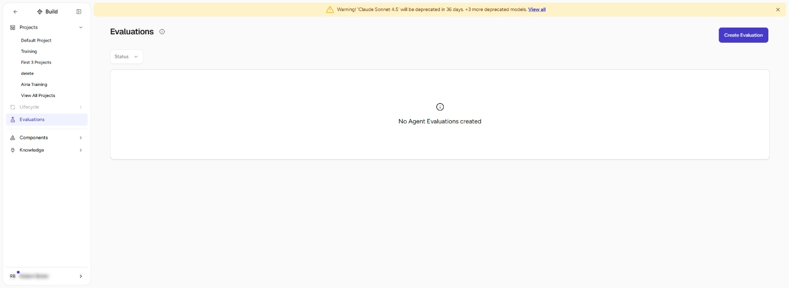
Task: Click the Build title text
Action: (x=51, y=12)
